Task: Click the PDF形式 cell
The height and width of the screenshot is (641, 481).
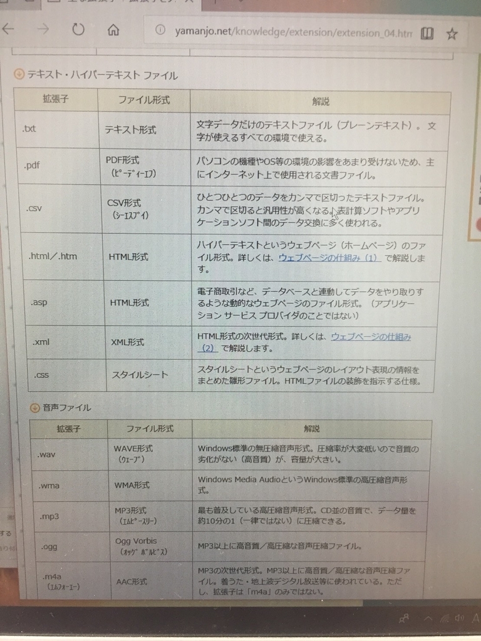Action: [145, 167]
